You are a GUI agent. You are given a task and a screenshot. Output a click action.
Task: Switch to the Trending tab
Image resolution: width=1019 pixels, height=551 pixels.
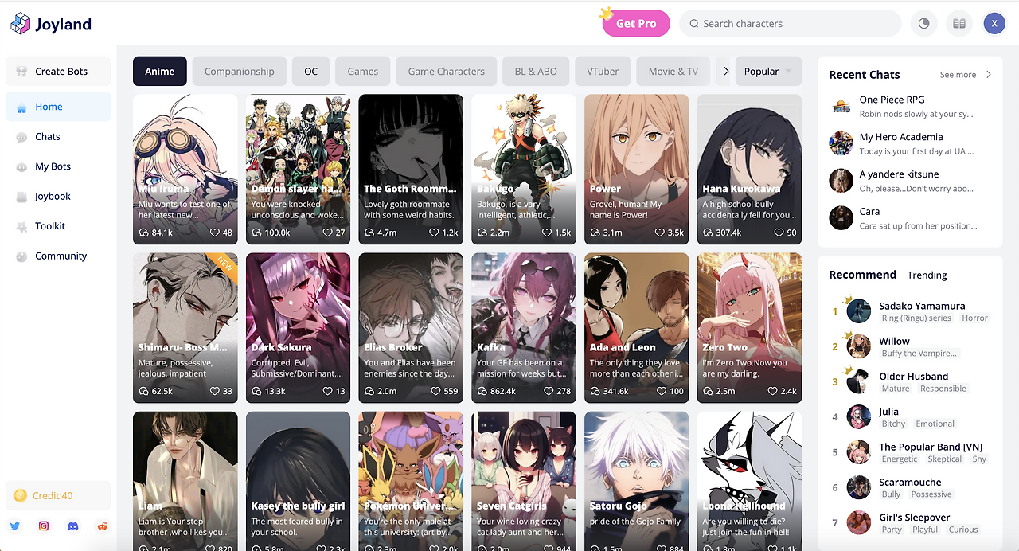(x=927, y=275)
